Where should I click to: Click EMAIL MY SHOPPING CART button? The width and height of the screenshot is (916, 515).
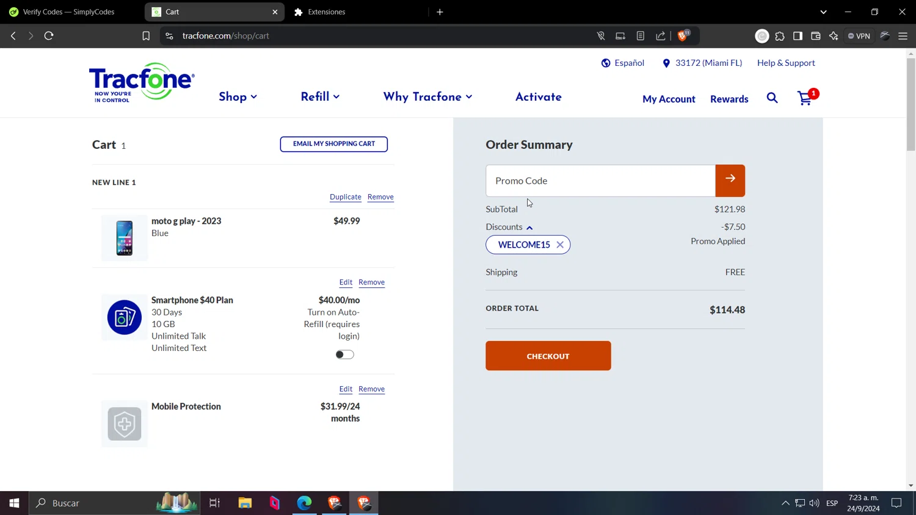click(x=333, y=144)
